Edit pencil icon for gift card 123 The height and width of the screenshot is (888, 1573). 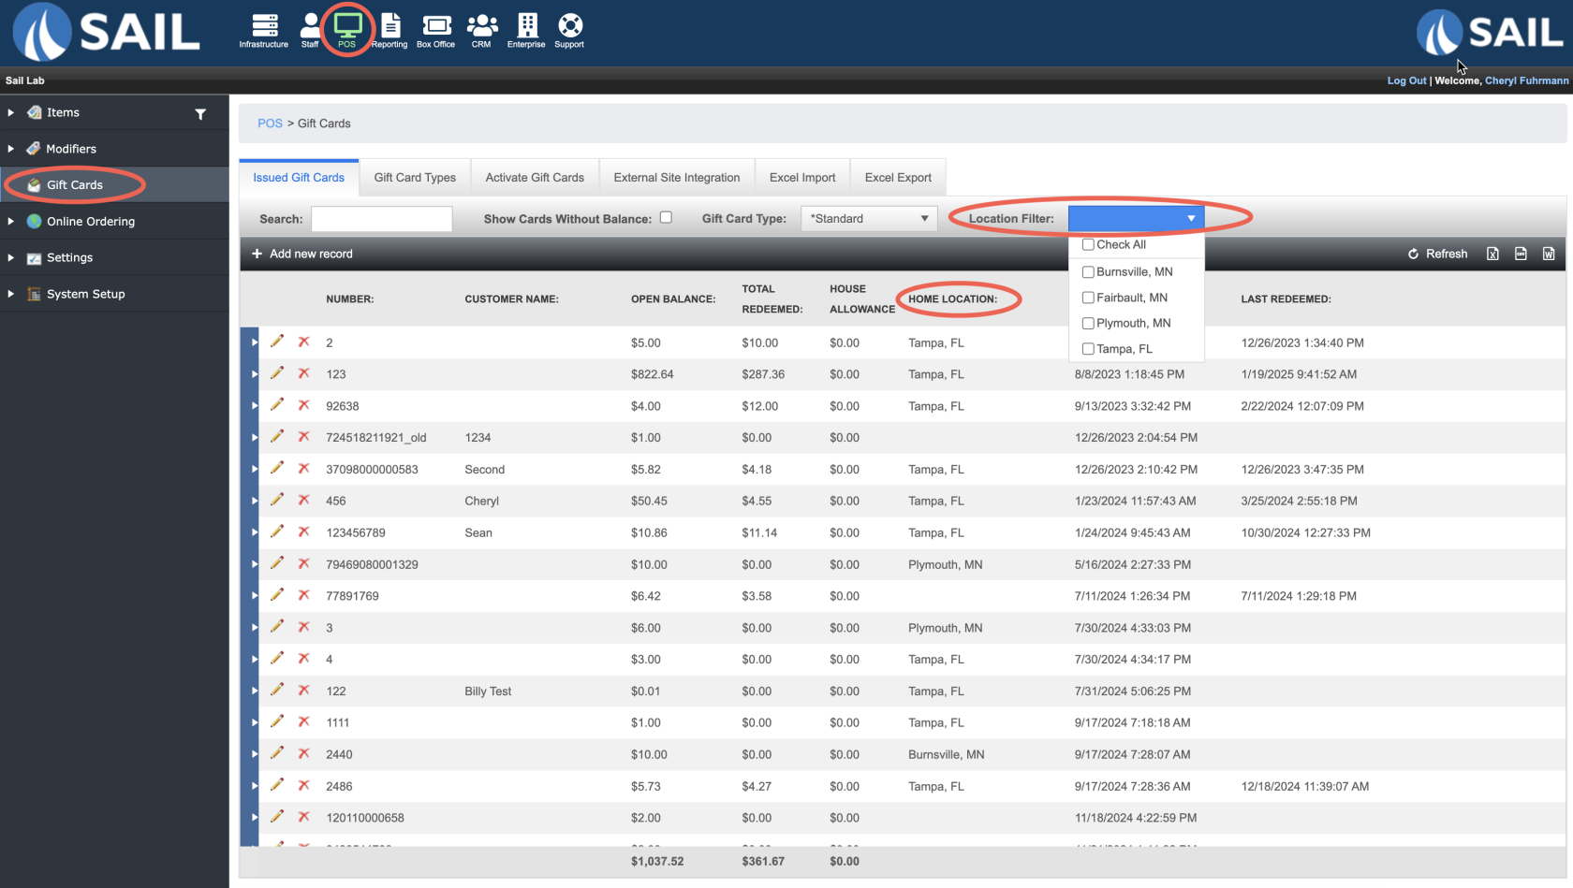tap(277, 373)
